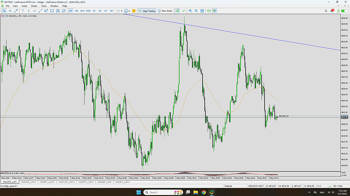Screen dimensions: 350x196
Task: Switch chart to candlestick bars icon
Action: tap(178, 11)
